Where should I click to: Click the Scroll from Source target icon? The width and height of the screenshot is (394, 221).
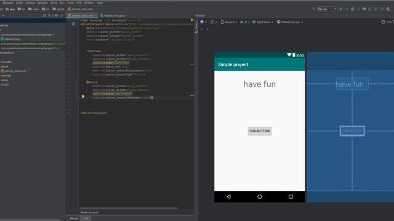click(x=44, y=15)
